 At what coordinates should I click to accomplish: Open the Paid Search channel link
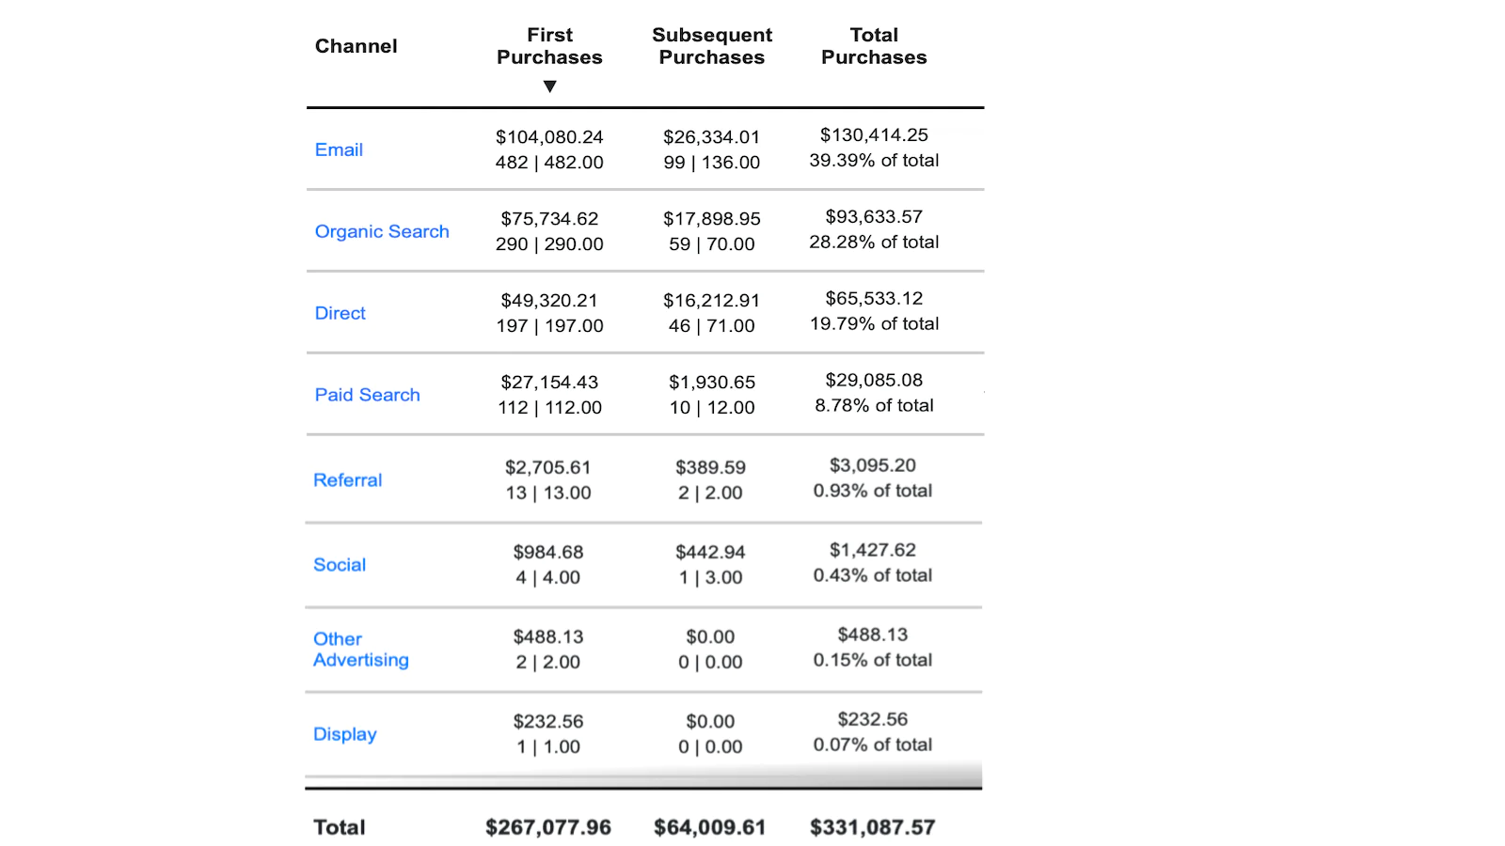[x=367, y=395]
